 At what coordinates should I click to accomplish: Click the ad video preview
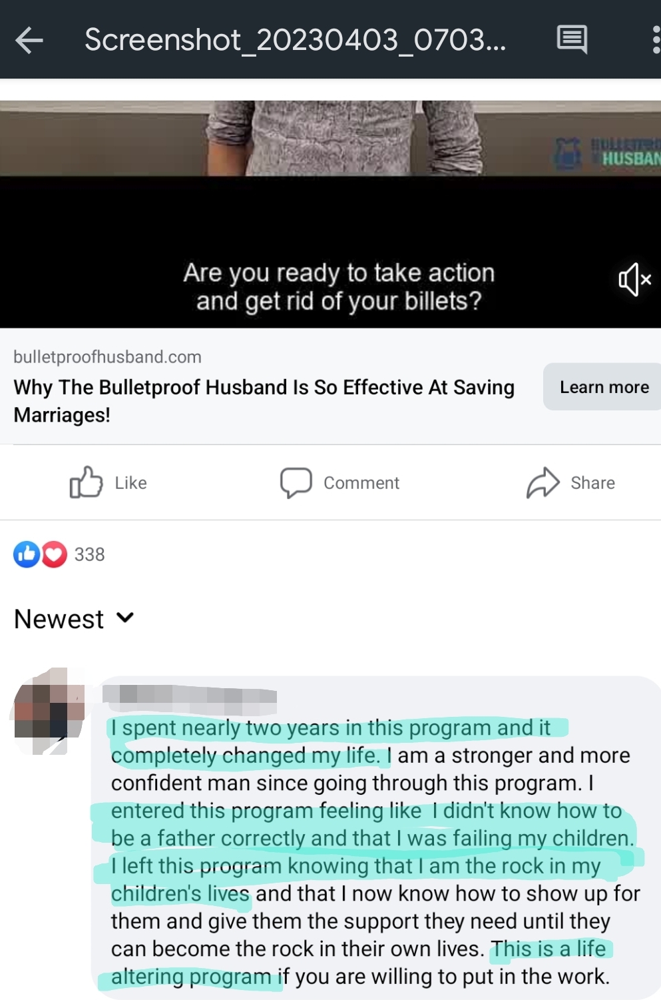330,214
